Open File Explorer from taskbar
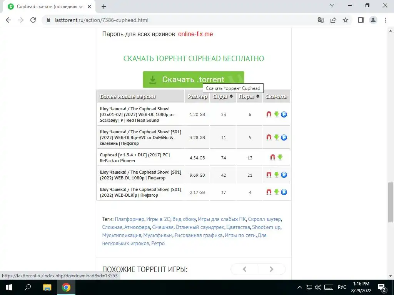 (x=47, y=287)
